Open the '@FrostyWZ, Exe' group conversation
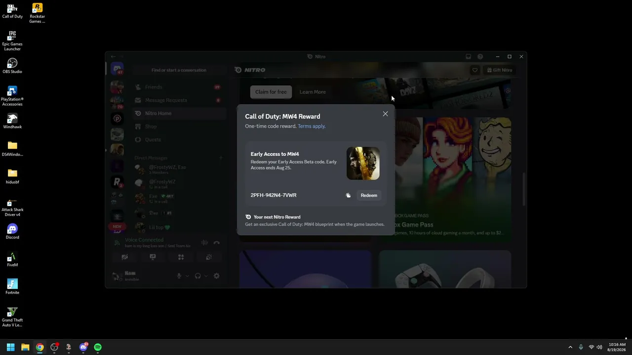 click(x=179, y=170)
